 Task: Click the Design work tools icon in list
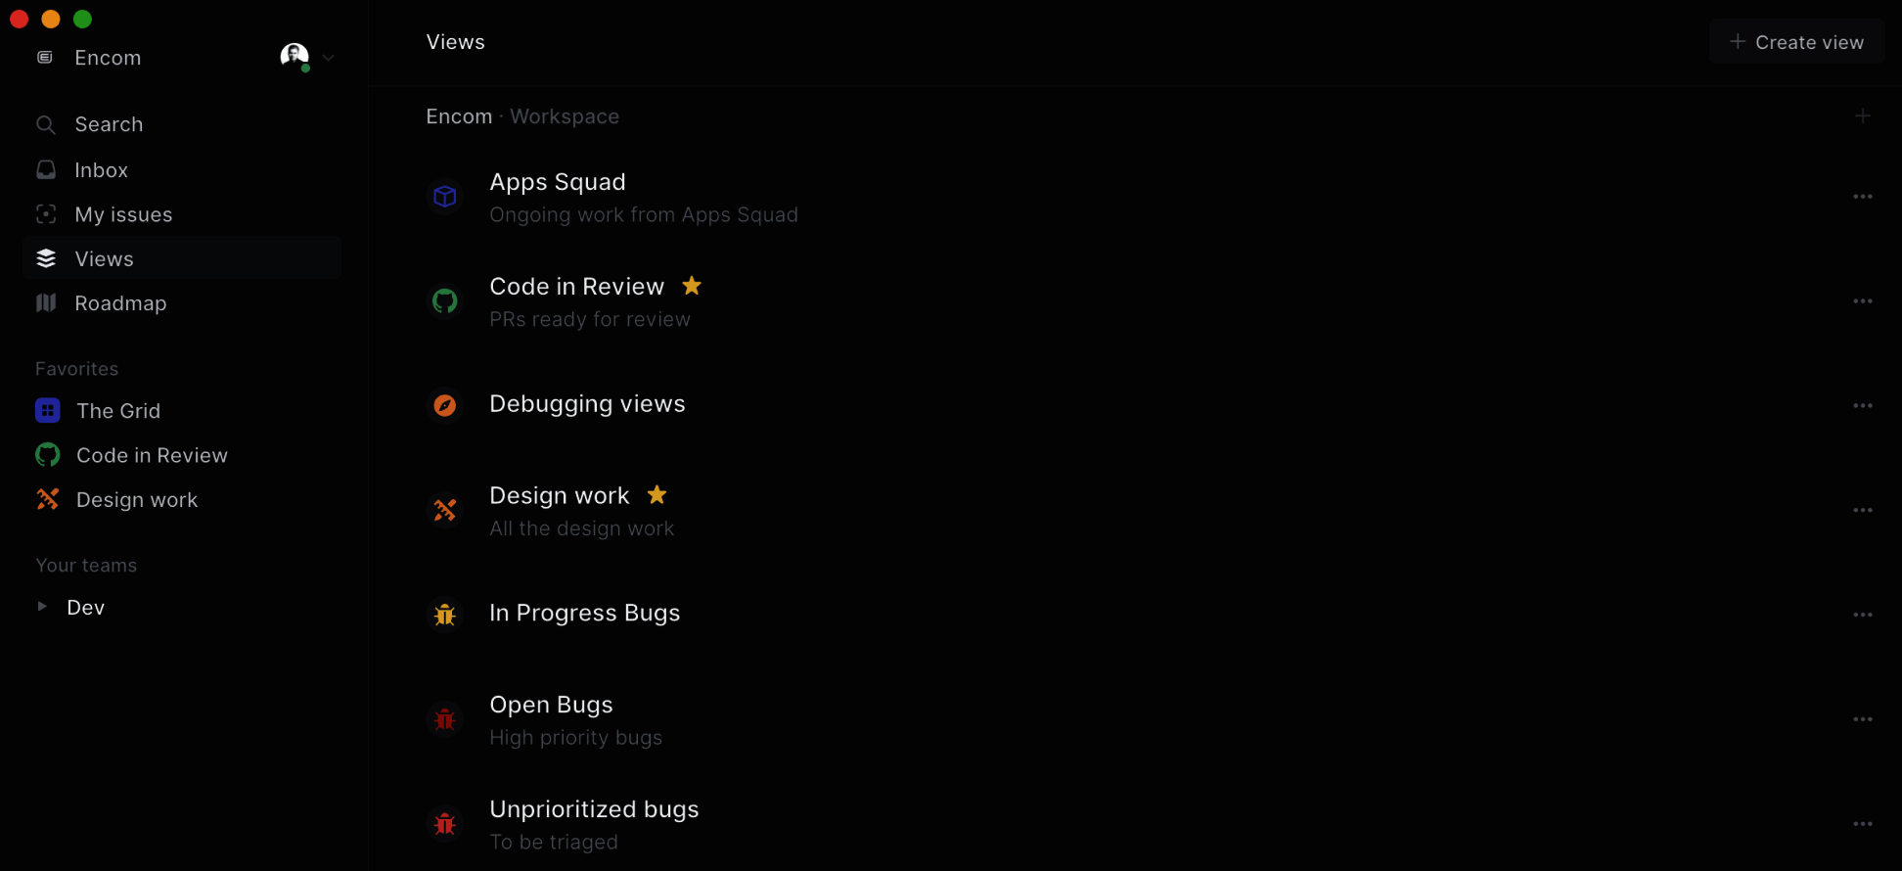(x=445, y=510)
